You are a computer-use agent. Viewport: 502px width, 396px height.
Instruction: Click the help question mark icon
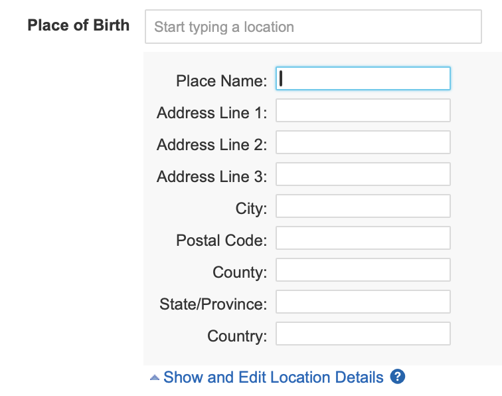(398, 377)
